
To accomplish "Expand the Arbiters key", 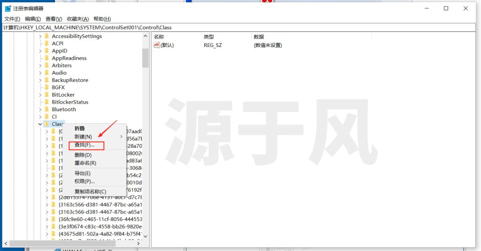I will pyautogui.click(x=40, y=66).
